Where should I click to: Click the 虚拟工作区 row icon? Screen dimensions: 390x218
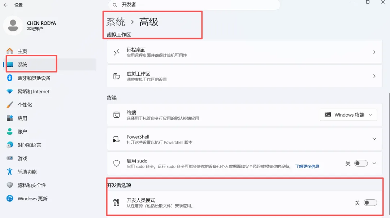point(116,76)
